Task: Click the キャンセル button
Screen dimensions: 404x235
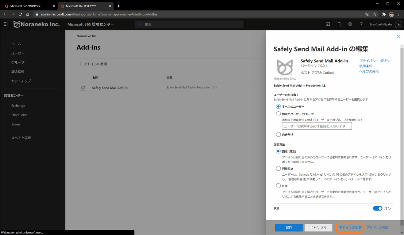Action: [x=318, y=228]
